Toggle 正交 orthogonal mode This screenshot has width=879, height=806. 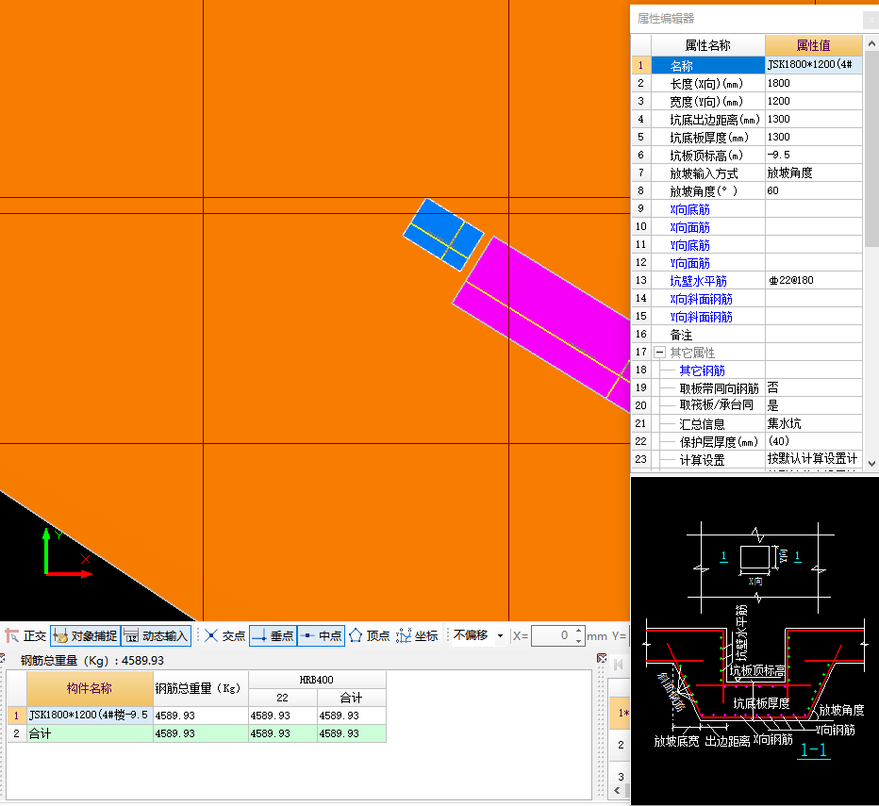(x=25, y=635)
